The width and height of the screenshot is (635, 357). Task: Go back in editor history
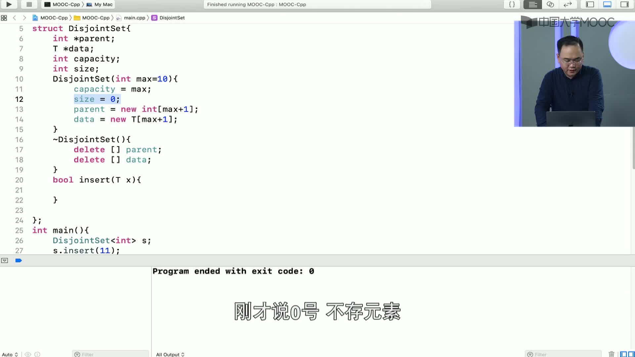[14, 18]
